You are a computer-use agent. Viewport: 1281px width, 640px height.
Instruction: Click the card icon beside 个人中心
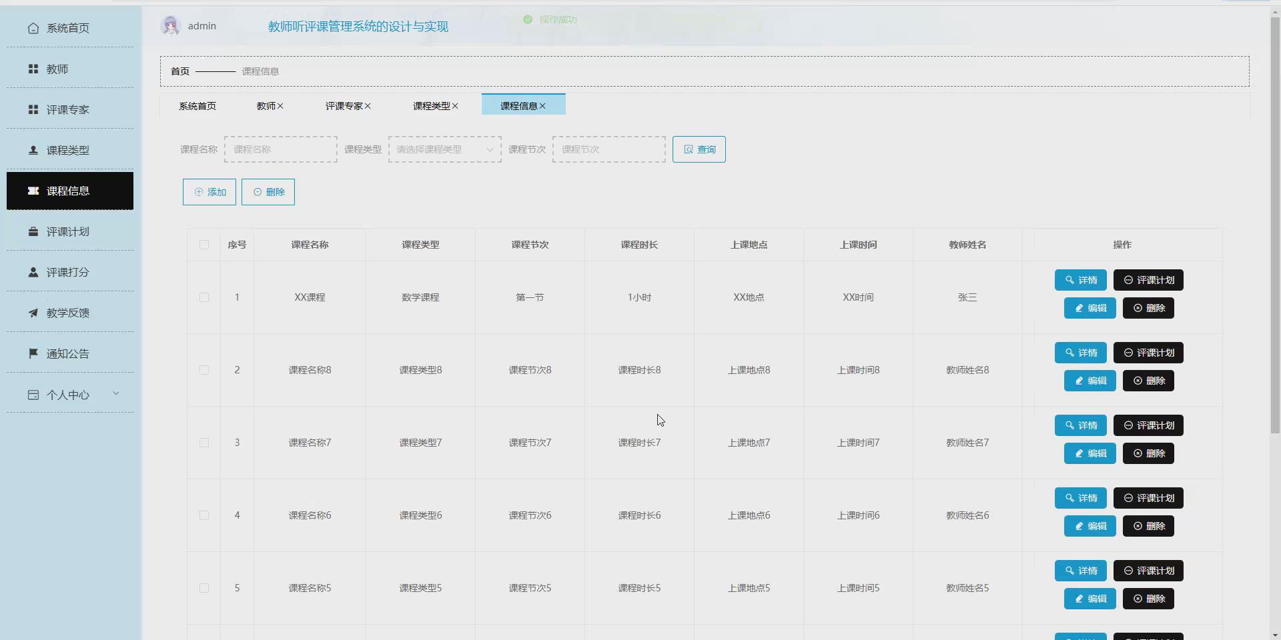(33, 395)
